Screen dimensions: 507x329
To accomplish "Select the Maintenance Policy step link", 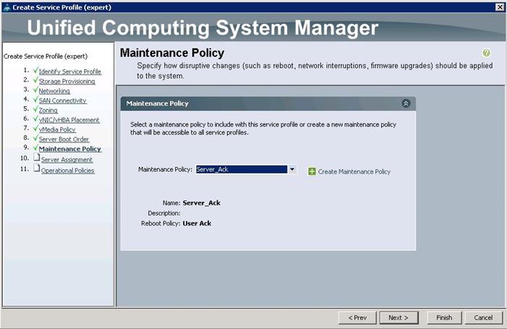I will tap(70, 149).
